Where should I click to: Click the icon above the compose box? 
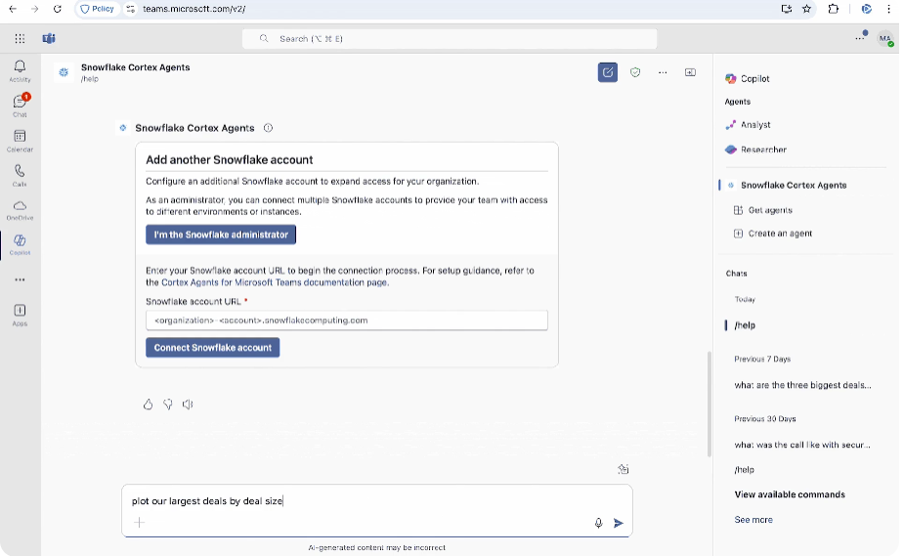point(624,469)
